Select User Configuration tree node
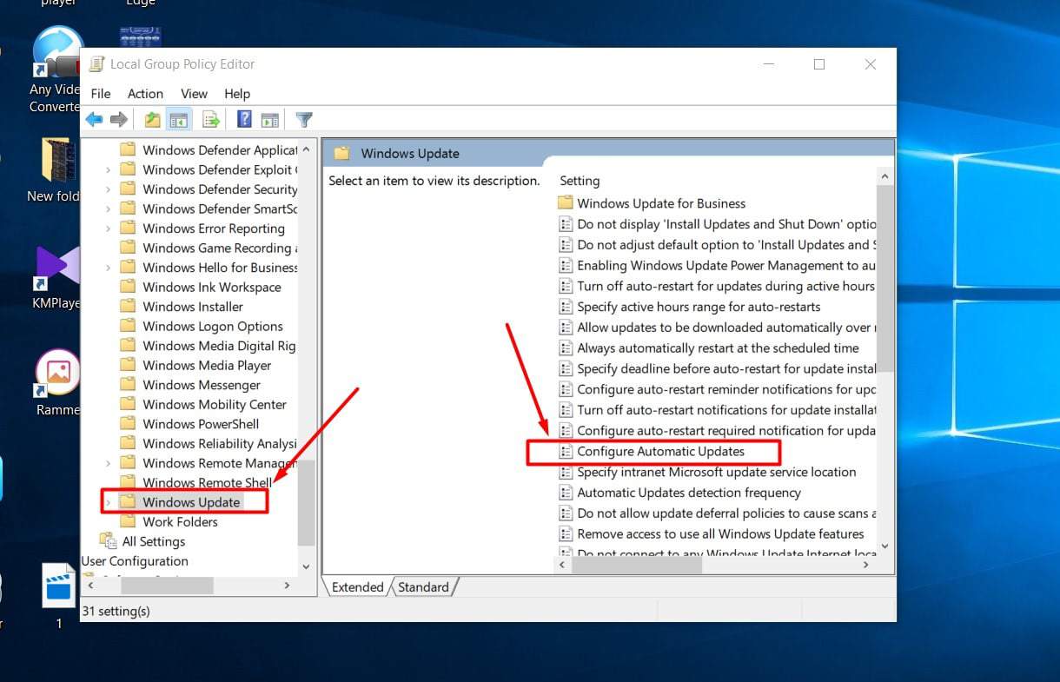1060x682 pixels. (135, 561)
